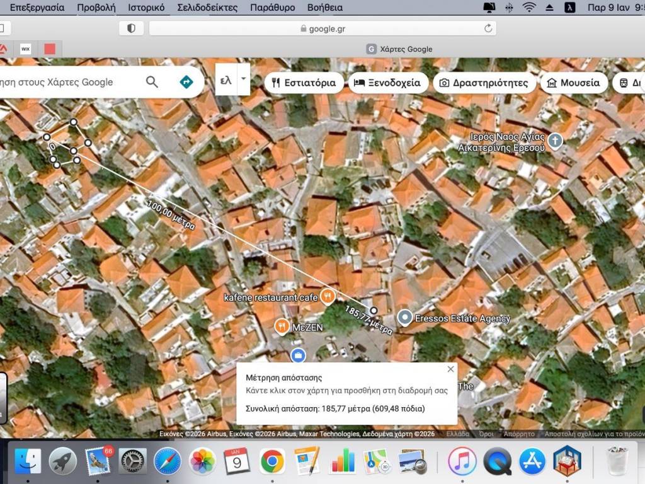Filter by Δραστηριότητες chip
Viewport: 645px width, 484px height.
(484, 83)
